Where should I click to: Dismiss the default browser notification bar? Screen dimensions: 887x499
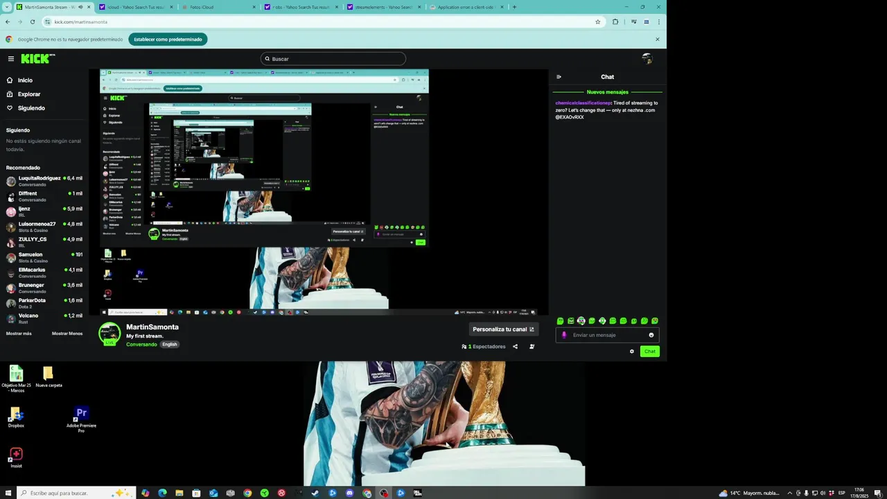[658, 40]
